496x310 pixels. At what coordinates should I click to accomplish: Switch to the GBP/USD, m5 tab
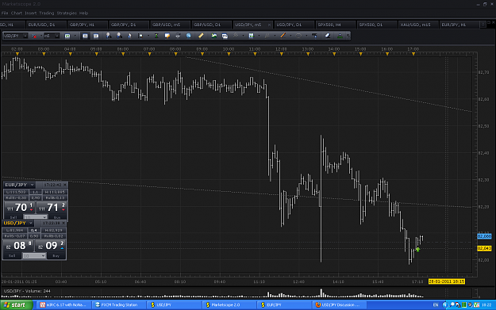170,25
